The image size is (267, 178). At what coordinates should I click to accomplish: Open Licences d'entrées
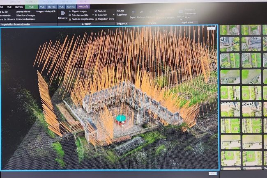click(25, 19)
